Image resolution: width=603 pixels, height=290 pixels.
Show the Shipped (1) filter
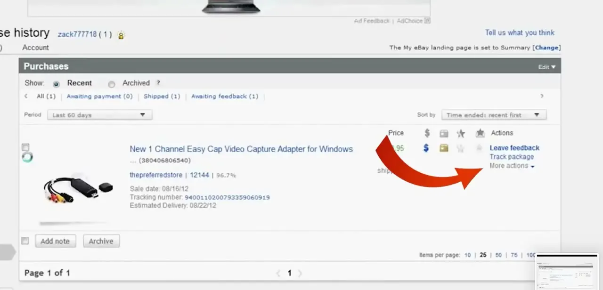tap(162, 96)
